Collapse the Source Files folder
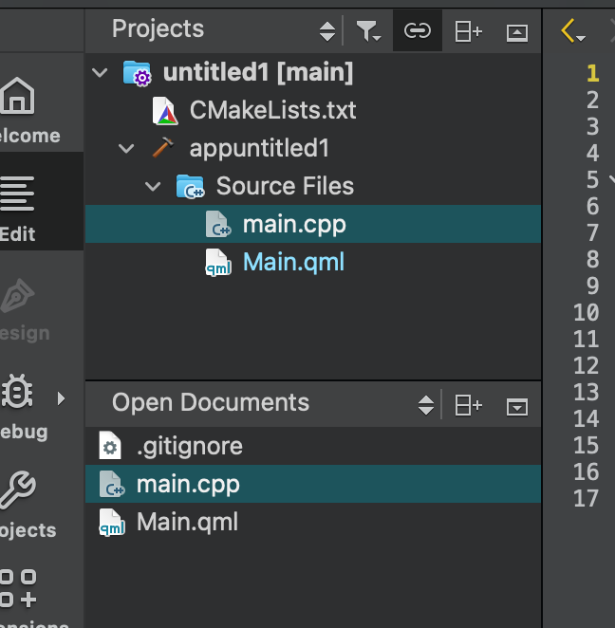Screen dimensions: 615x628 coord(153,187)
